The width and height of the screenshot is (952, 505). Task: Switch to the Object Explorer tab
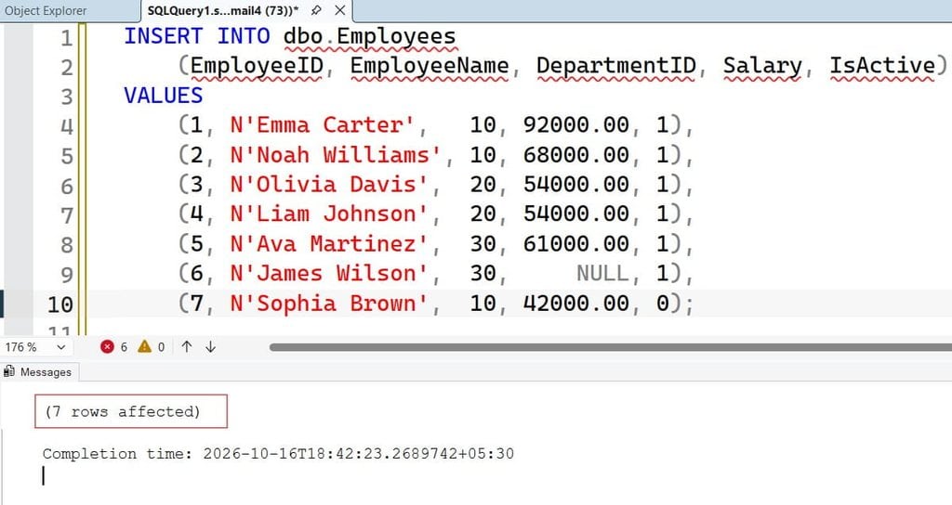coord(46,11)
